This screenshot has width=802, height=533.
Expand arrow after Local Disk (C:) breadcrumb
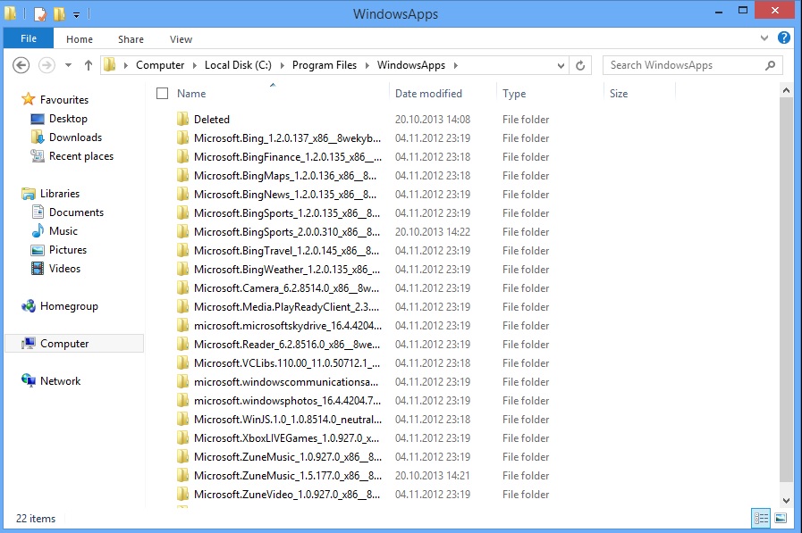point(282,65)
